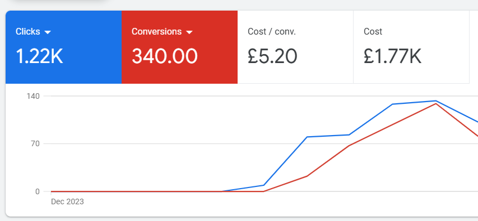Click where the red line first rises from zero

point(264,191)
